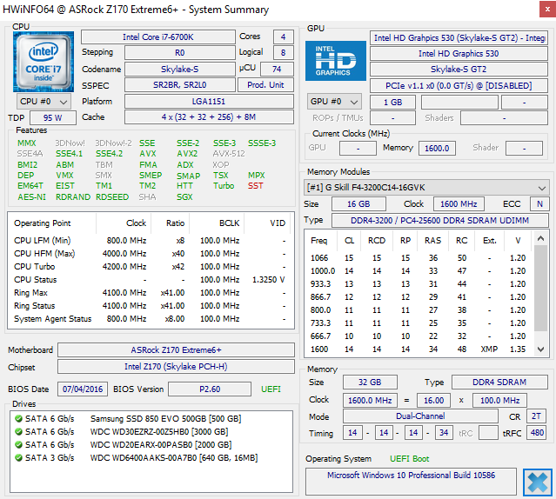Open the GPU #0 selector dropdown
This screenshot has width=556, height=499.
tap(334, 102)
